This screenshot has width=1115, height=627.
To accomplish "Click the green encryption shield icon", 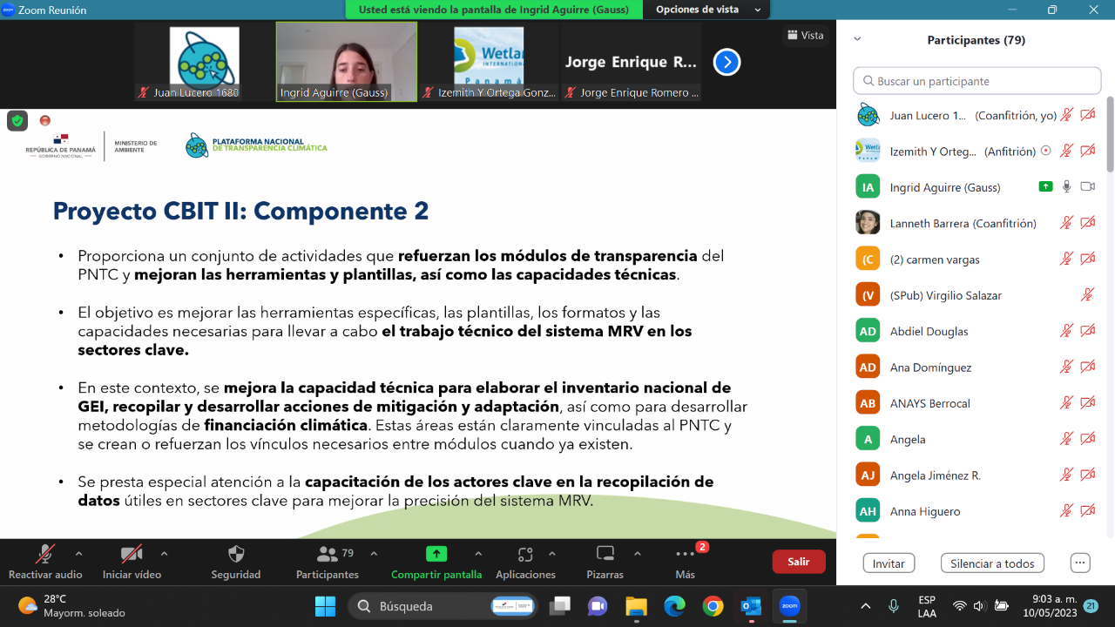I will (17, 121).
